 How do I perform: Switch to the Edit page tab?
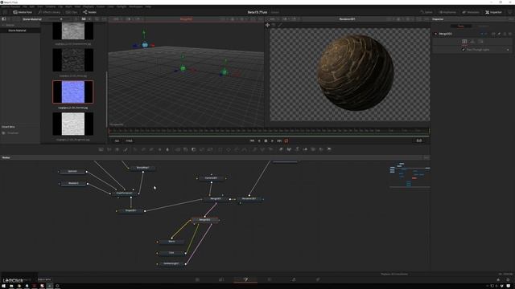(221, 279)
